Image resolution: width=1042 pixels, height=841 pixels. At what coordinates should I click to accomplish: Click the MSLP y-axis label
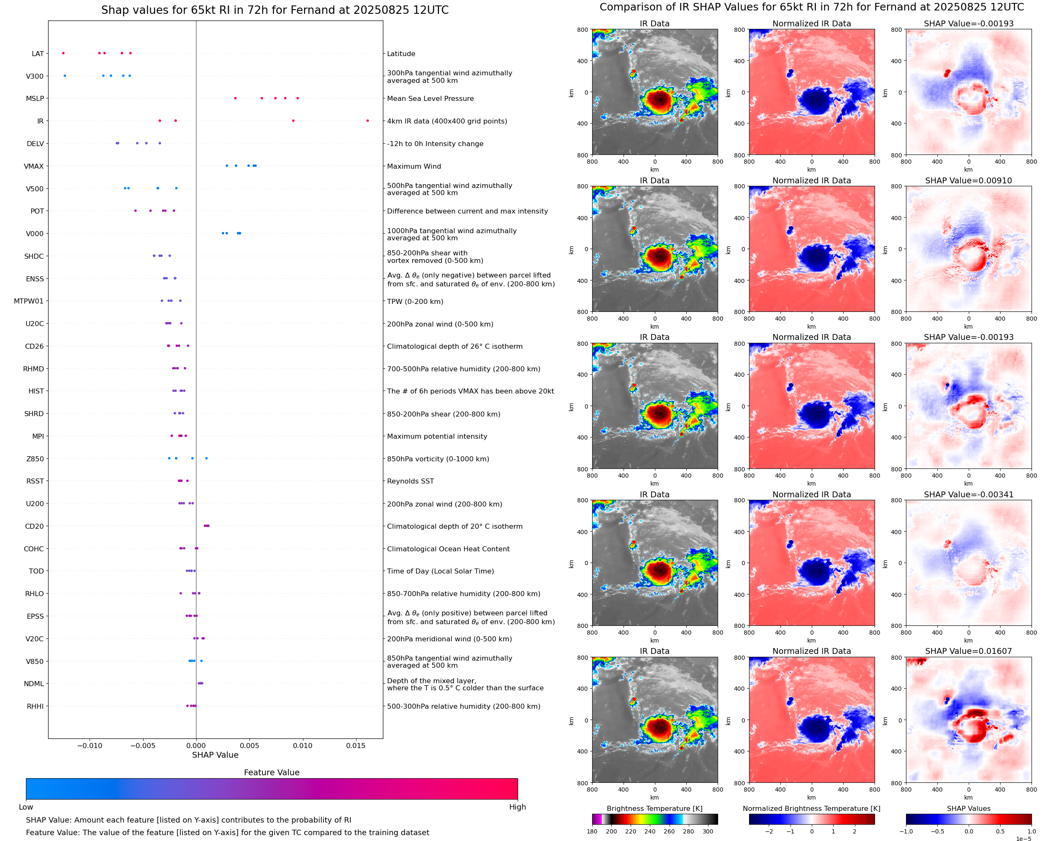[x=35, y=98]
